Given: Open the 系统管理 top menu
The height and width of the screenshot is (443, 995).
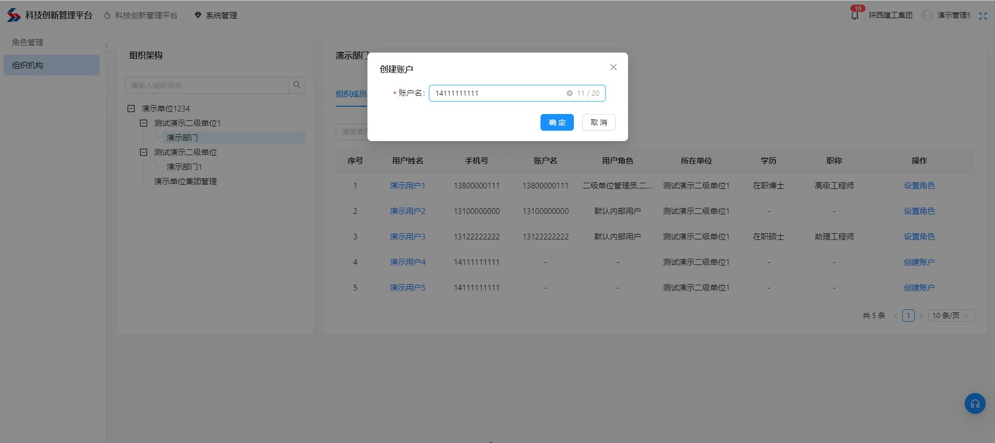Looking at the screenshot, I should coord(216,16).
